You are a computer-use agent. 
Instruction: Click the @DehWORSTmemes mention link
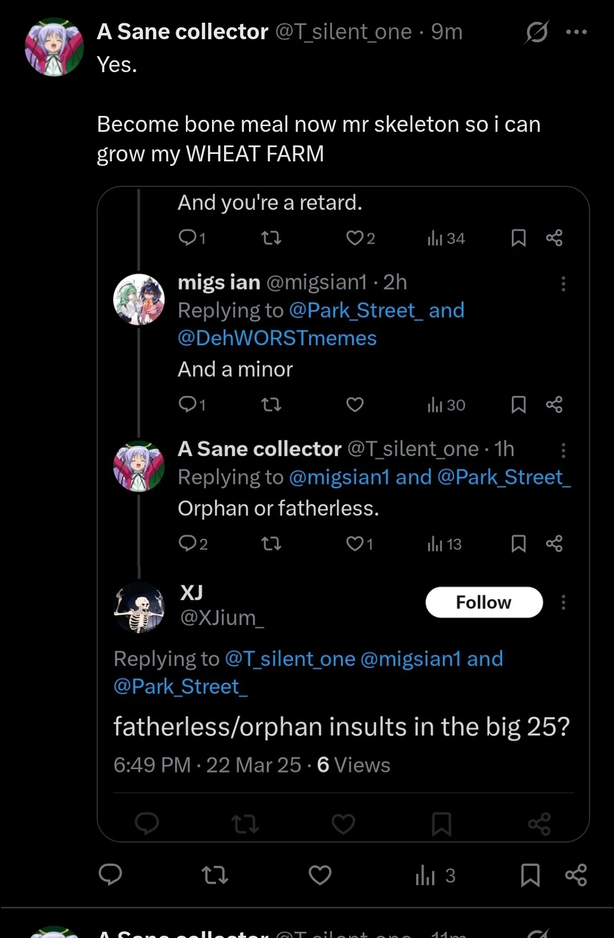coord(277,338)
